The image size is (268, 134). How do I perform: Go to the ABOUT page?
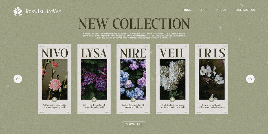(221, 10)
